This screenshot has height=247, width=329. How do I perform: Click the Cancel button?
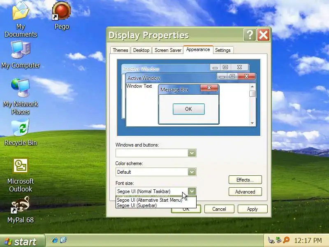coord(219,209)
